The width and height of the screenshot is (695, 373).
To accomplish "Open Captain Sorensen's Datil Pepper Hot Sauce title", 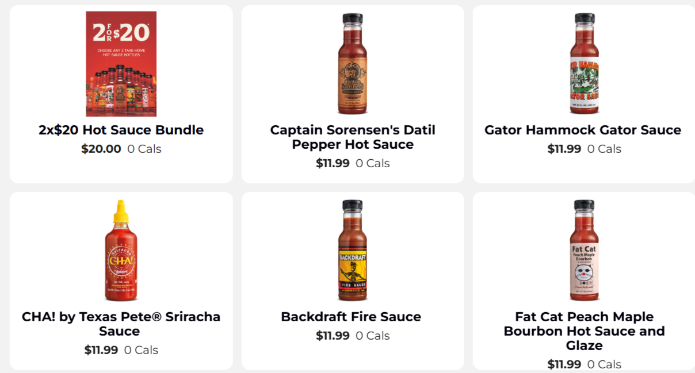I will click(353, 137).
